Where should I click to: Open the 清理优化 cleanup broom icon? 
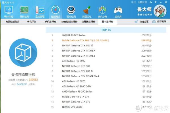(87, 12)
